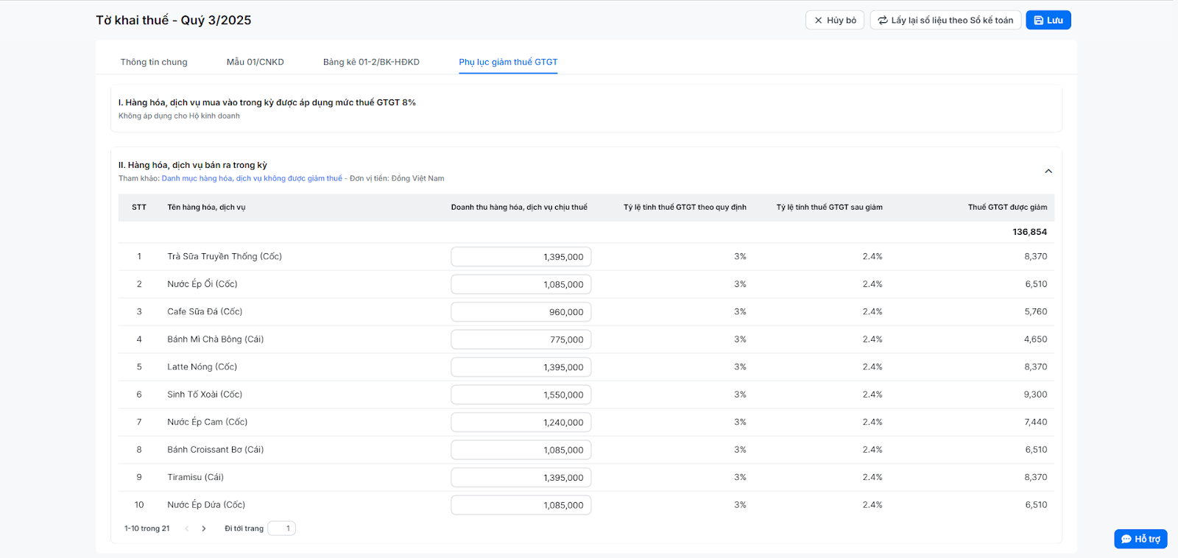Open link Danh mục hàng hóa không được giảm thuế
Screen dimensions: 1178x558
pyautogui.click(x=252, y=178)
